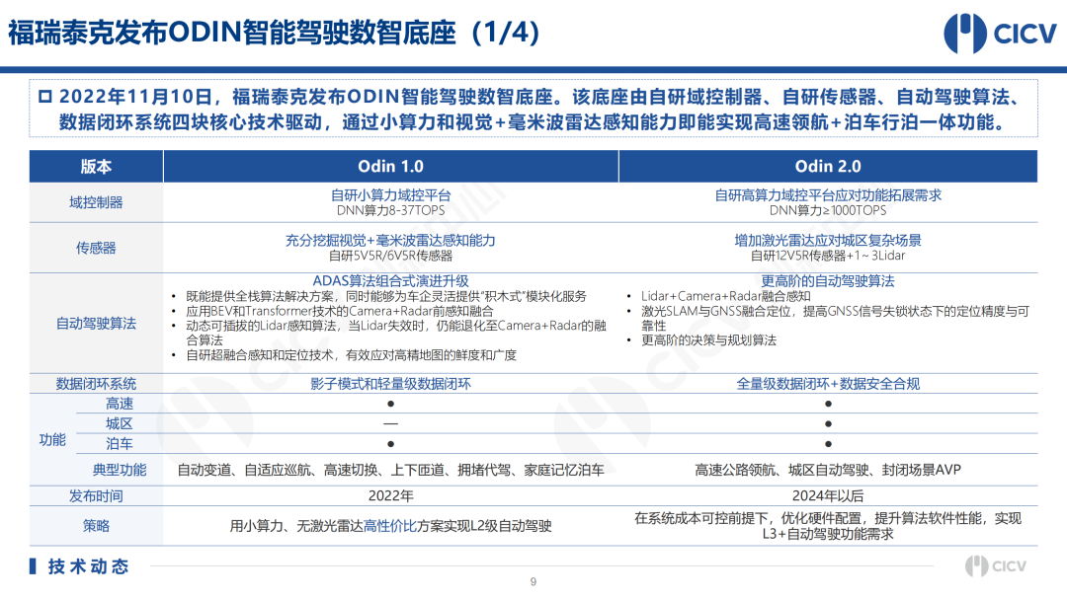This screenshot has width=1067, height=600.
Task: Select the 版本 header cell
Action: [96, 167]
